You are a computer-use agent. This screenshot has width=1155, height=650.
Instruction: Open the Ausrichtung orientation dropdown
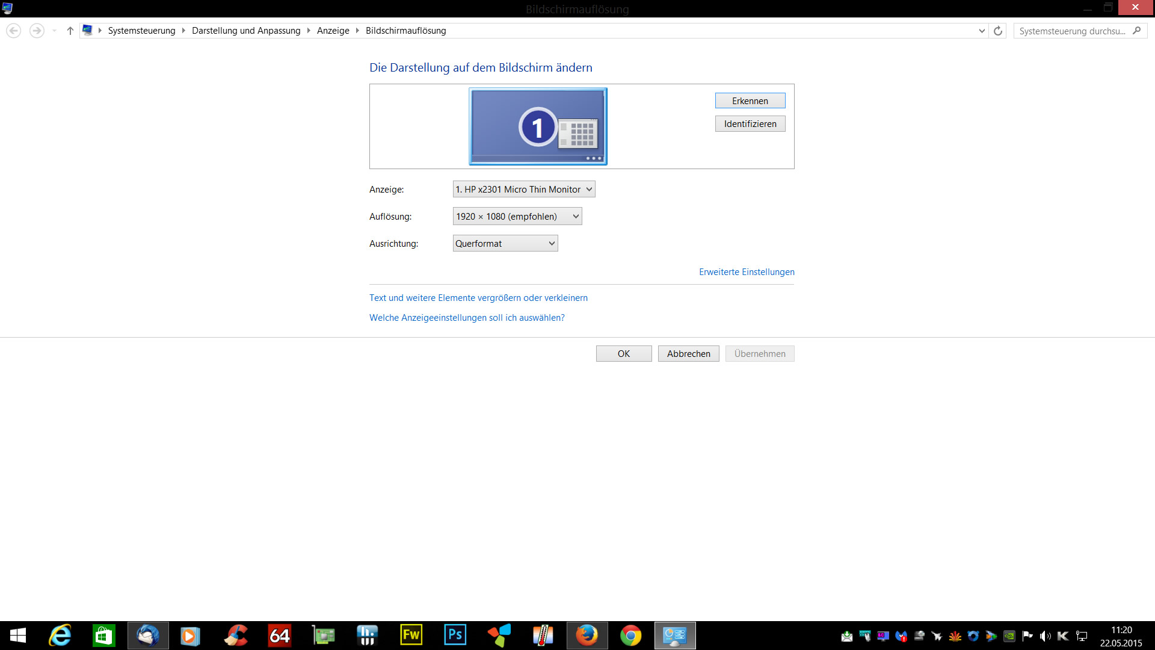point(505,243)
